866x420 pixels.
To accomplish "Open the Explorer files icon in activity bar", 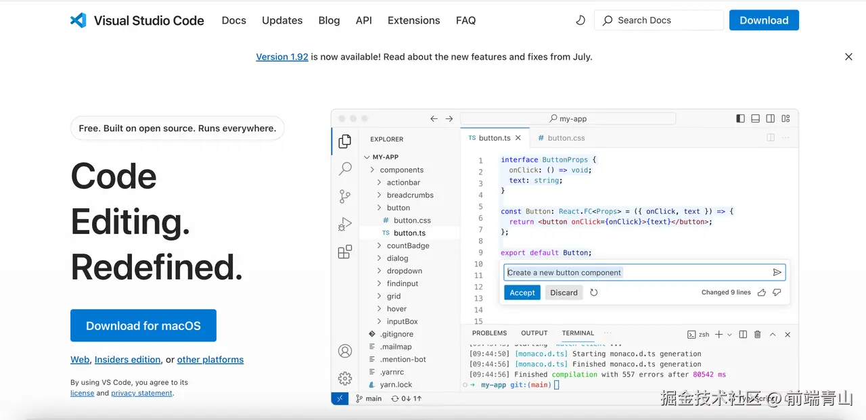I will coord(345,141).
